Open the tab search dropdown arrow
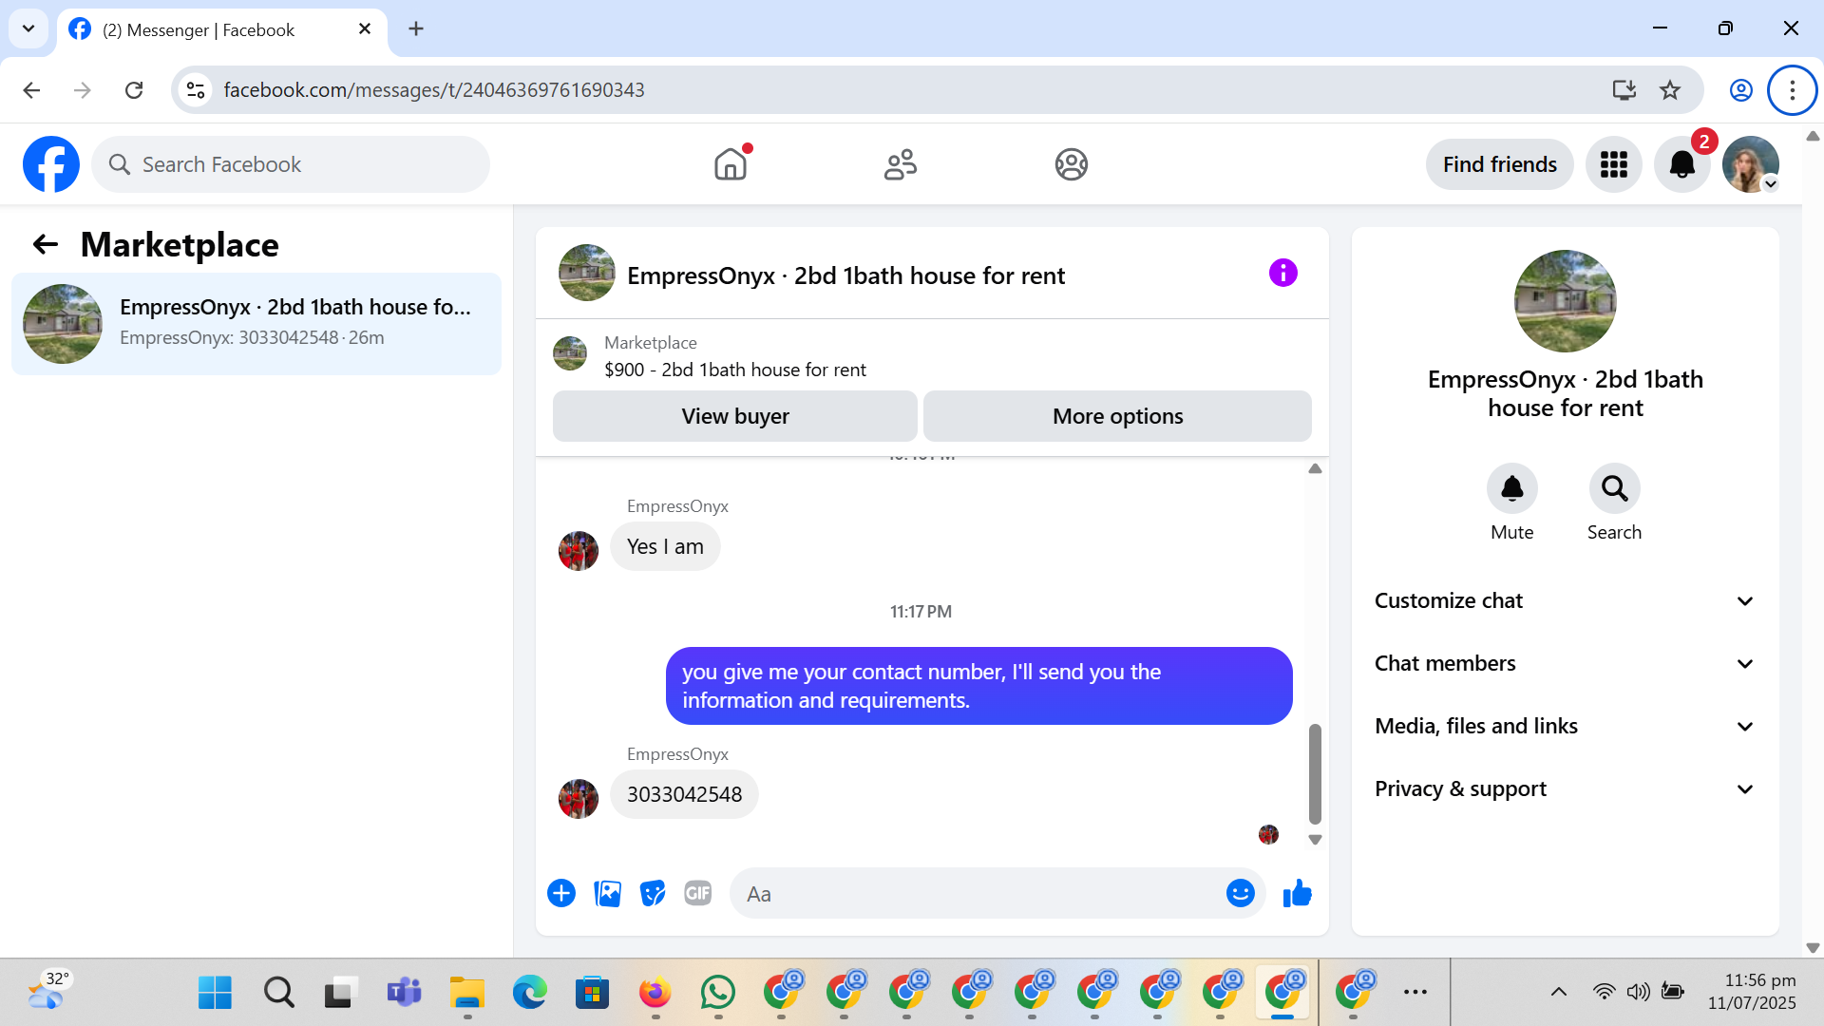Image resolution: width=1824 pixels, height=1026 pixels. point(28,28)
